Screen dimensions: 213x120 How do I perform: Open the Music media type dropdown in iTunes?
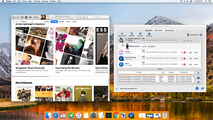(27, 22)
